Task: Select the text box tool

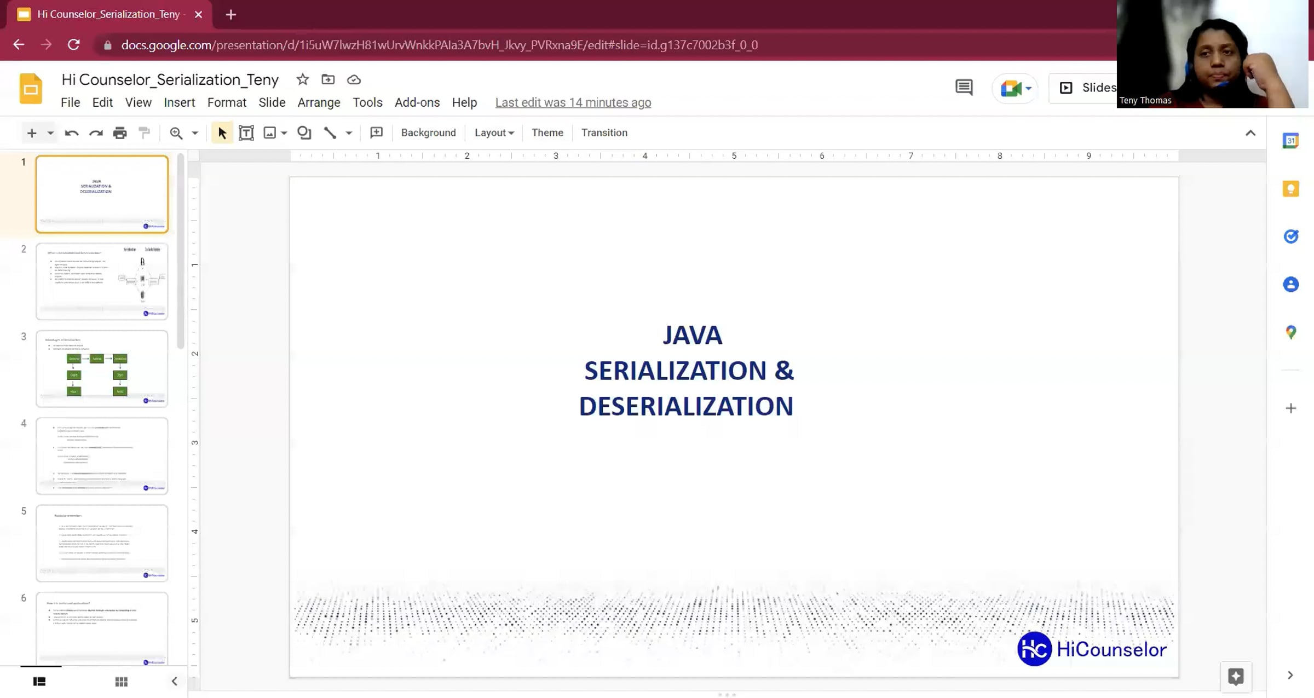Action: pos(246,133)
